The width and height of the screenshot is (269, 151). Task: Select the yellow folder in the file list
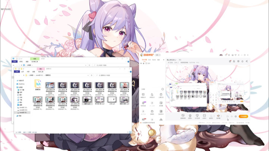[x=38, y=85]
